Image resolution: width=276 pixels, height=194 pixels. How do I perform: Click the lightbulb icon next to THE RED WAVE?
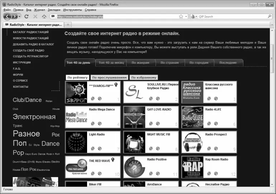pos(113,160)
